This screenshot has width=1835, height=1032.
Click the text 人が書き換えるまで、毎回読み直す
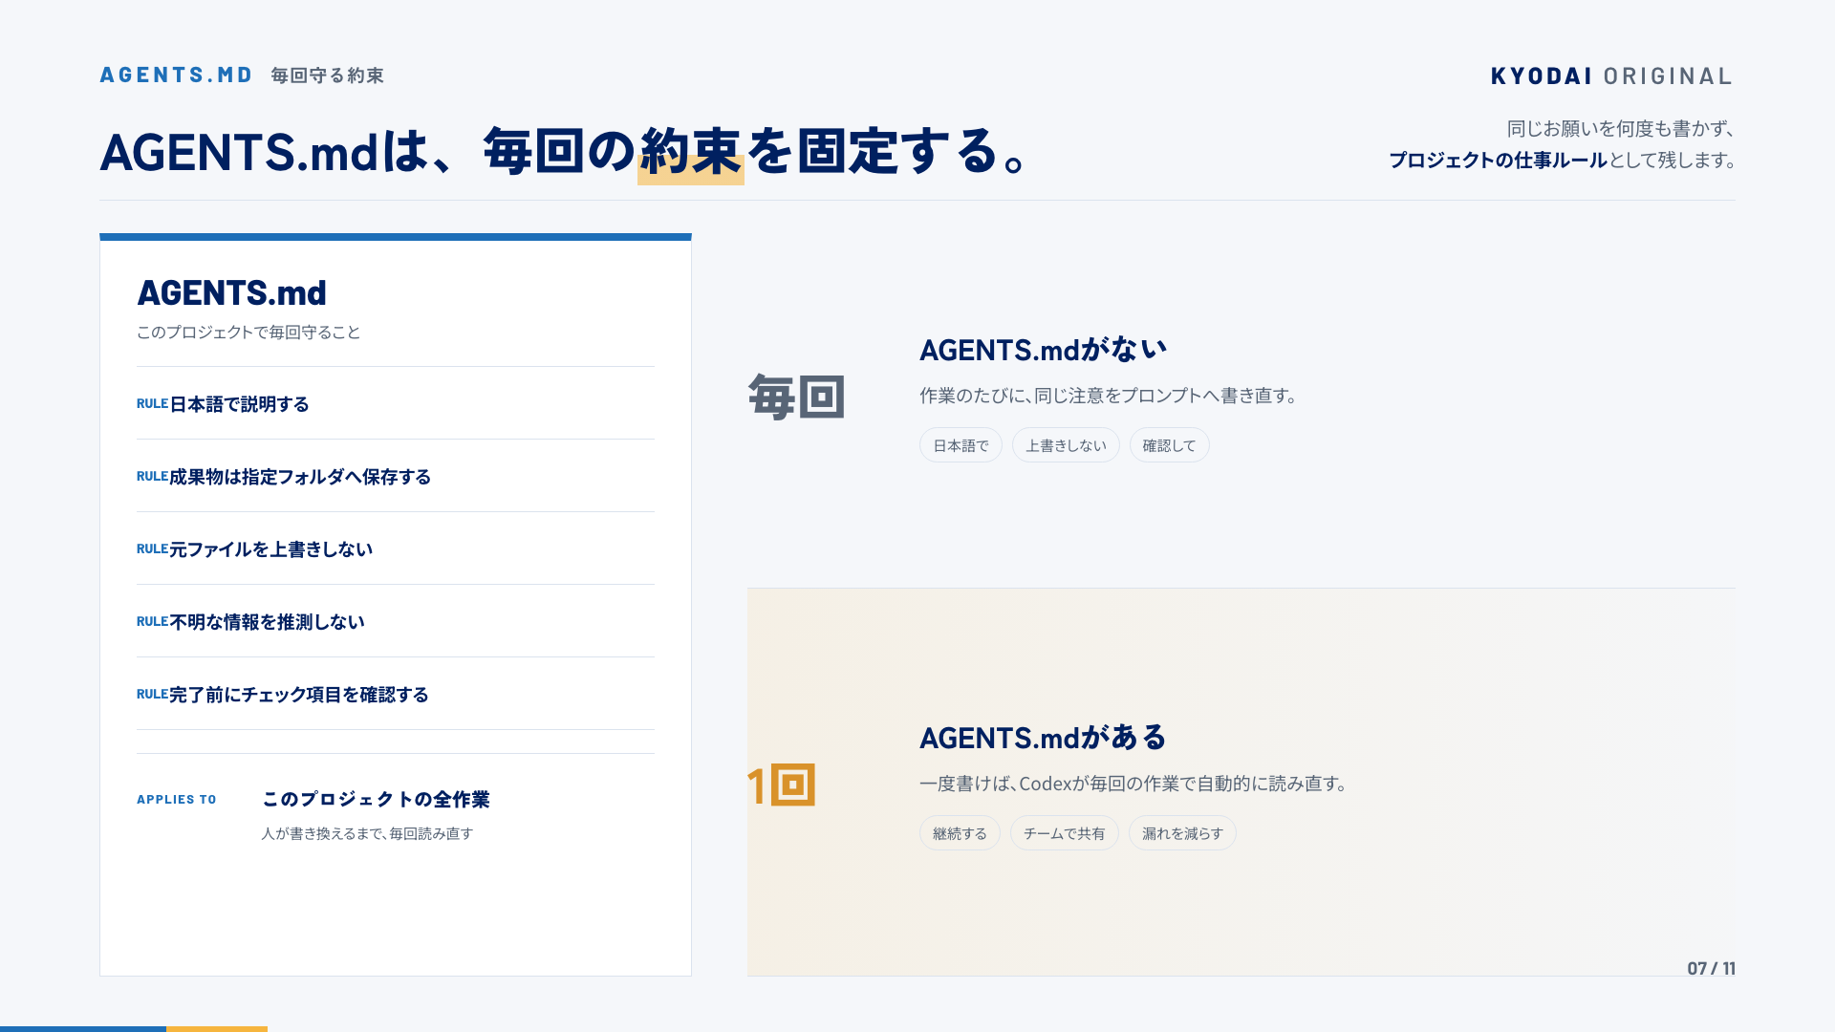368,834
